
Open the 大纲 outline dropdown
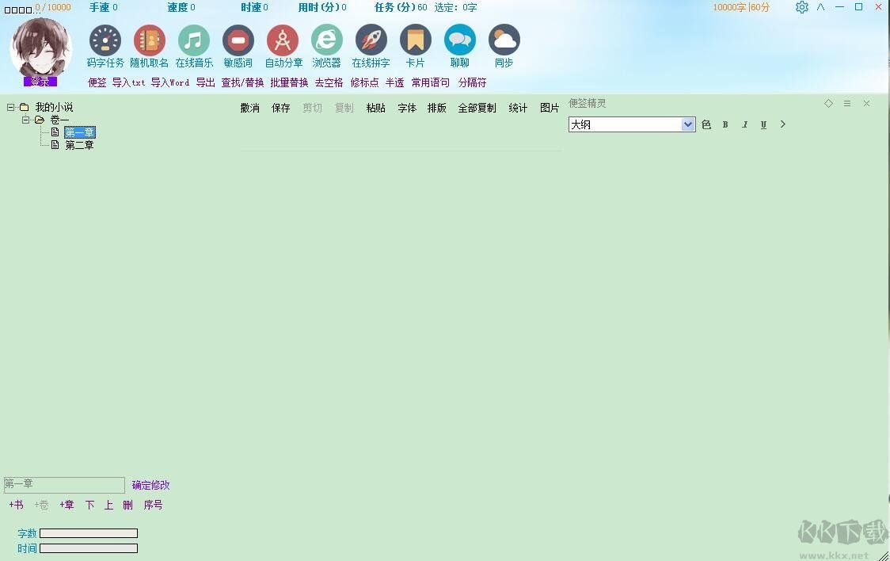[687, 124]
